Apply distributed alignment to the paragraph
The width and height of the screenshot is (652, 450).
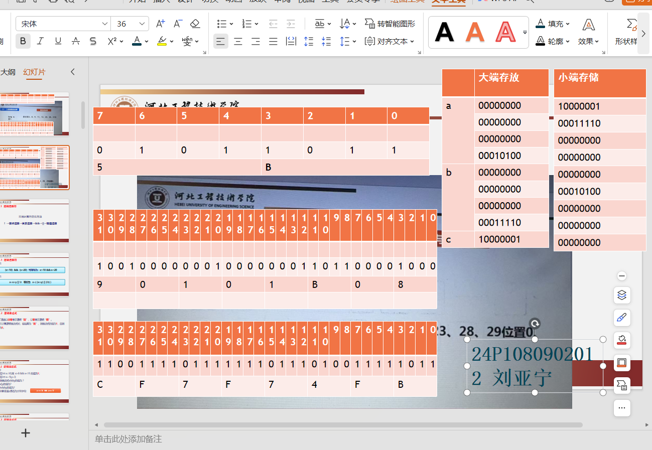pyautogui.click(x=291, y=41)
